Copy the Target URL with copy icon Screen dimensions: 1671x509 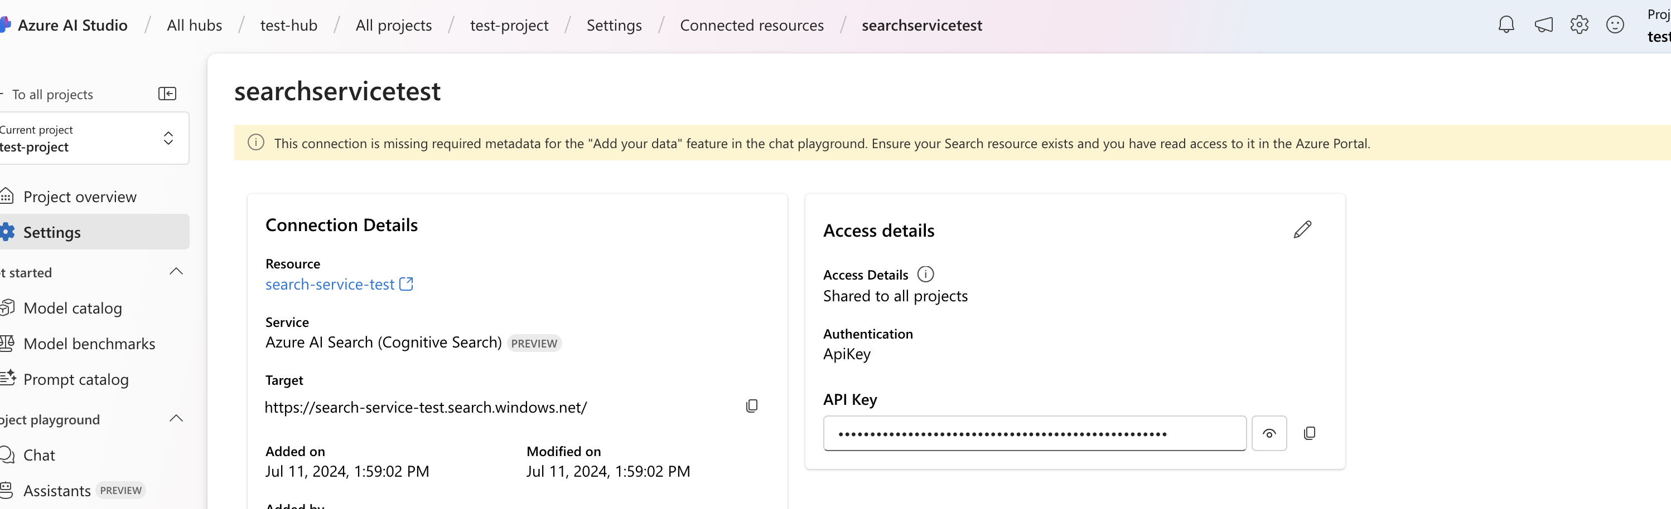pos(752,406)
